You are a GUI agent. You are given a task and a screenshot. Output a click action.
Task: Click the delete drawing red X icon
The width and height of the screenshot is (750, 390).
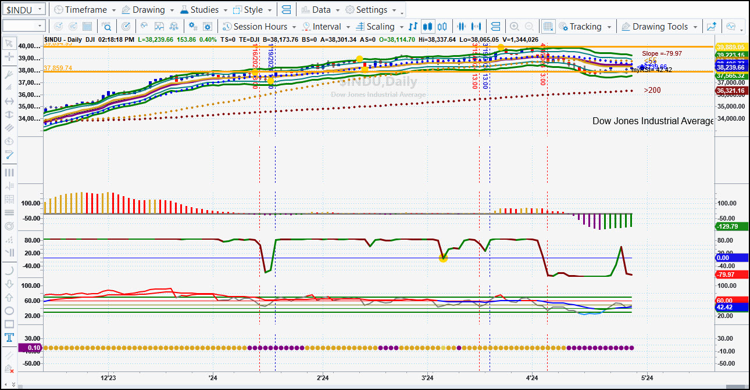pyautogui.click(x=9, y=369)
